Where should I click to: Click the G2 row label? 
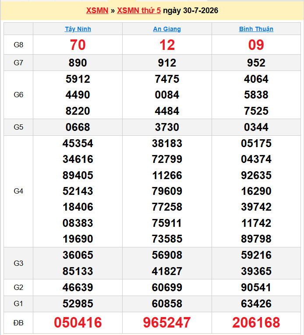pyautogui.click(x=18, y=287)
